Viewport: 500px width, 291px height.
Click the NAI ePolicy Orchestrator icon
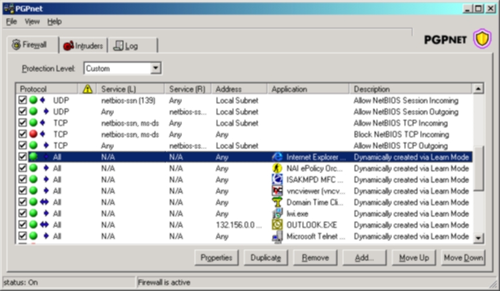[277, 168]
